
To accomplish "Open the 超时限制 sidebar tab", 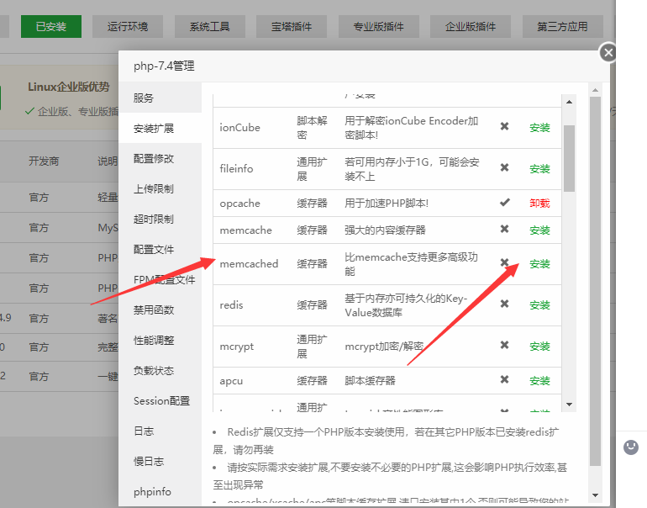I will tap(160, 219).
